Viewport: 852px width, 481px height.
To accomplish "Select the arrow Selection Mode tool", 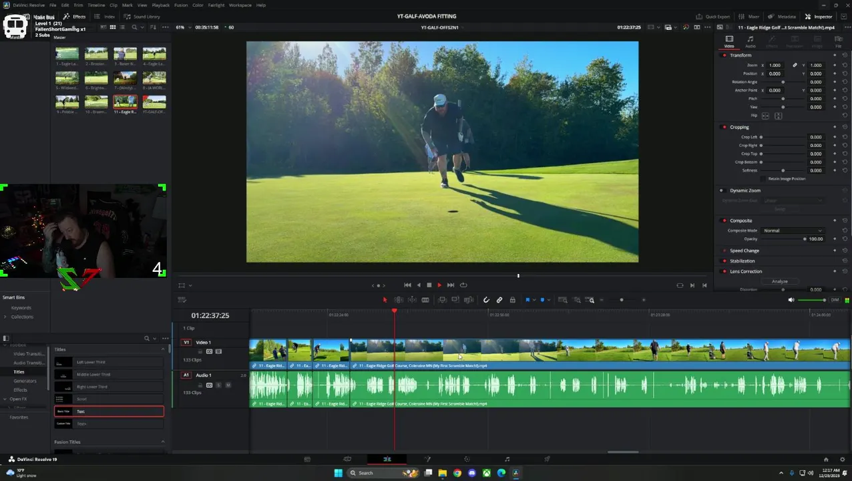I will pyautogui.click(x=385, y=300).
